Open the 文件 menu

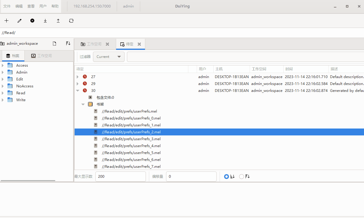(x=7, y=6)
